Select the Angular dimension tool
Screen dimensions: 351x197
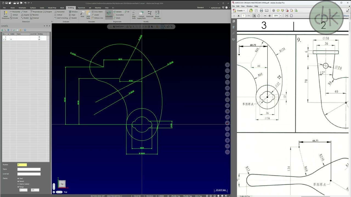tap(25, 15)
